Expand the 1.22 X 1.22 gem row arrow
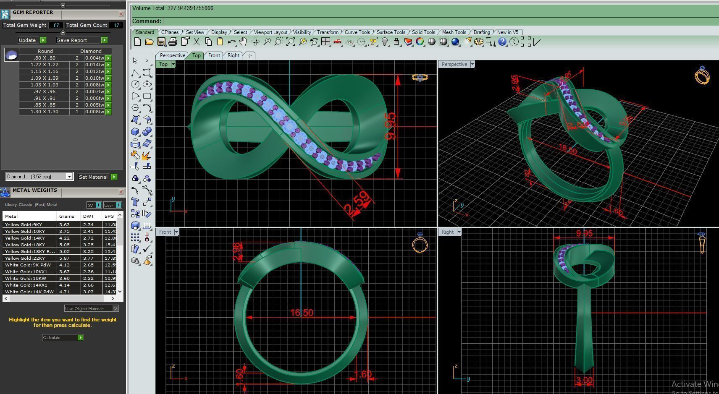 [108, 65]
